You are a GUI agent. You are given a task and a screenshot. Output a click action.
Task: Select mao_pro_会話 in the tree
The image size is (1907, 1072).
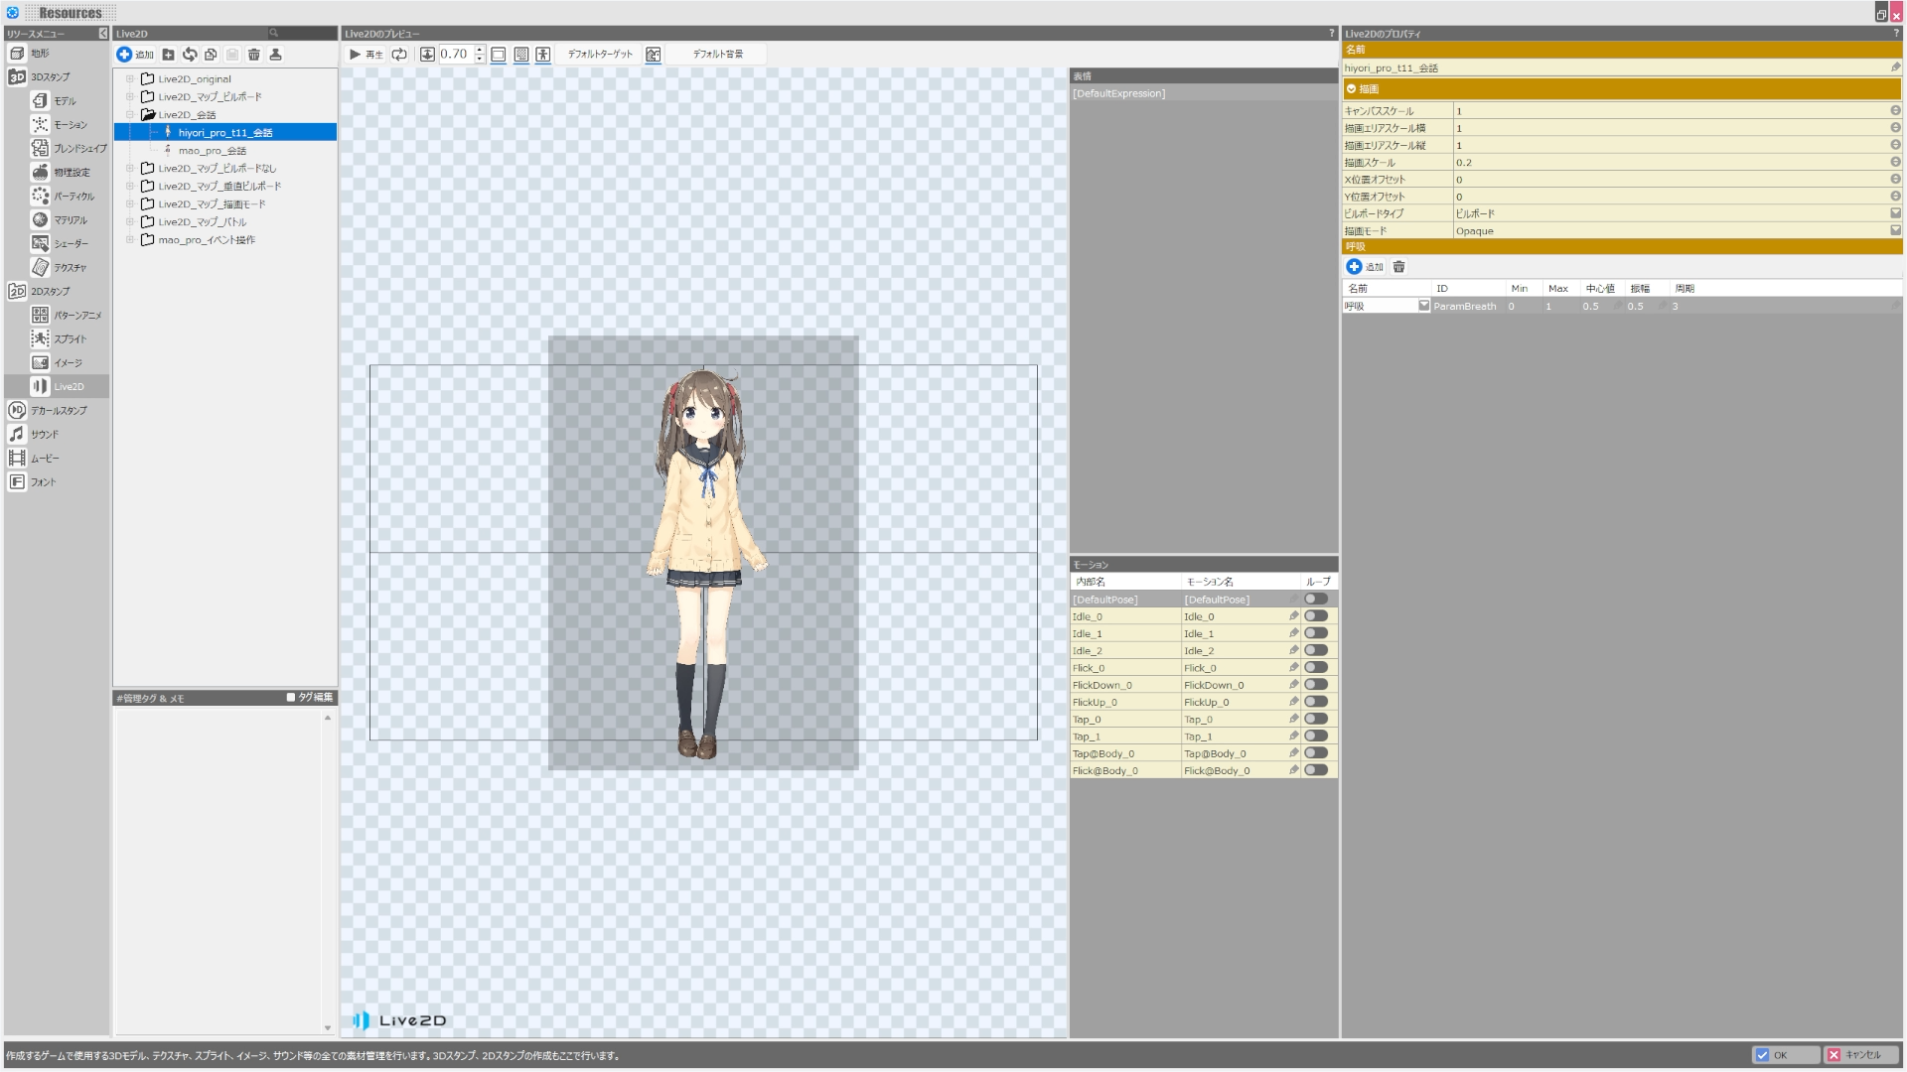point(212,151)
